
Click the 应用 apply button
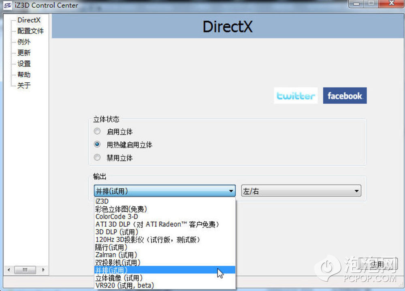tap(377, 264)
